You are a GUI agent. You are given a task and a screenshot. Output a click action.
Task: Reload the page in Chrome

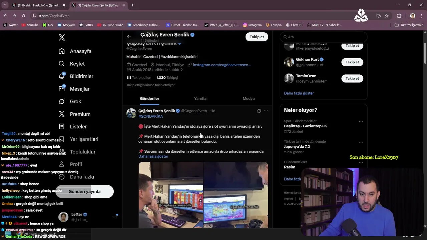click(x=23, y=16)
